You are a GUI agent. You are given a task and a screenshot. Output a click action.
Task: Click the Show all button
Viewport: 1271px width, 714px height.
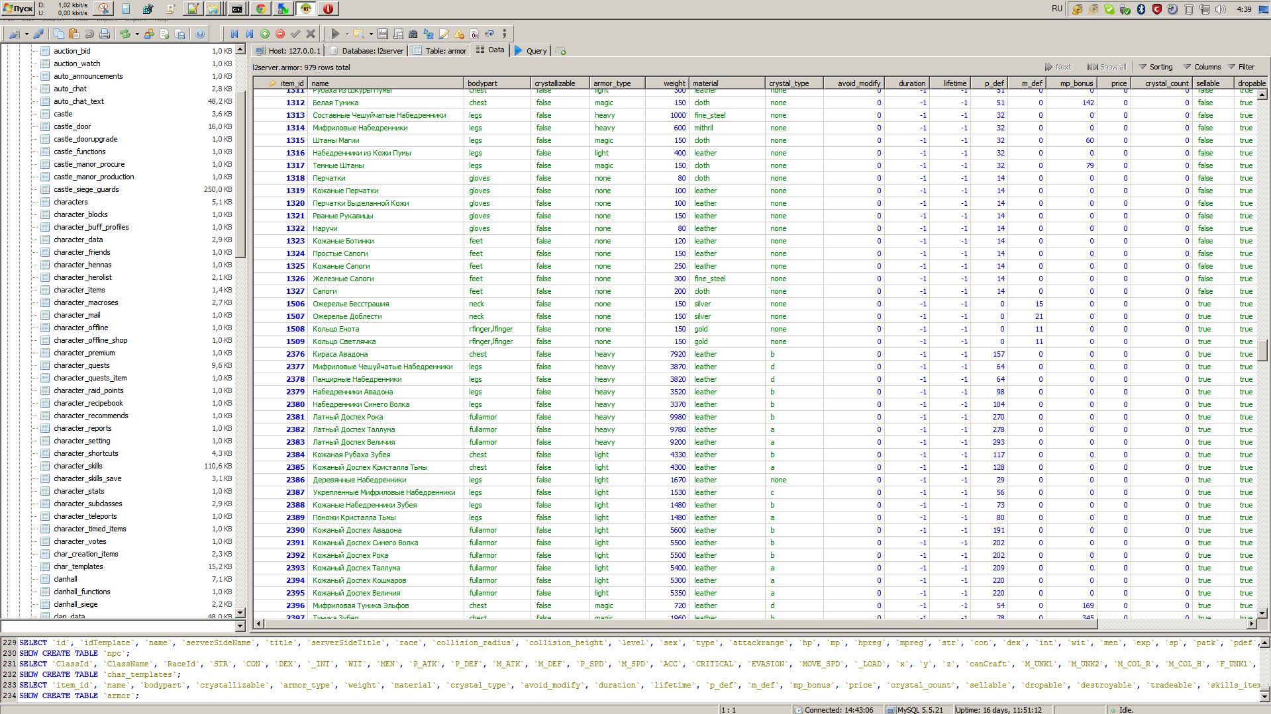(1107, 67)
